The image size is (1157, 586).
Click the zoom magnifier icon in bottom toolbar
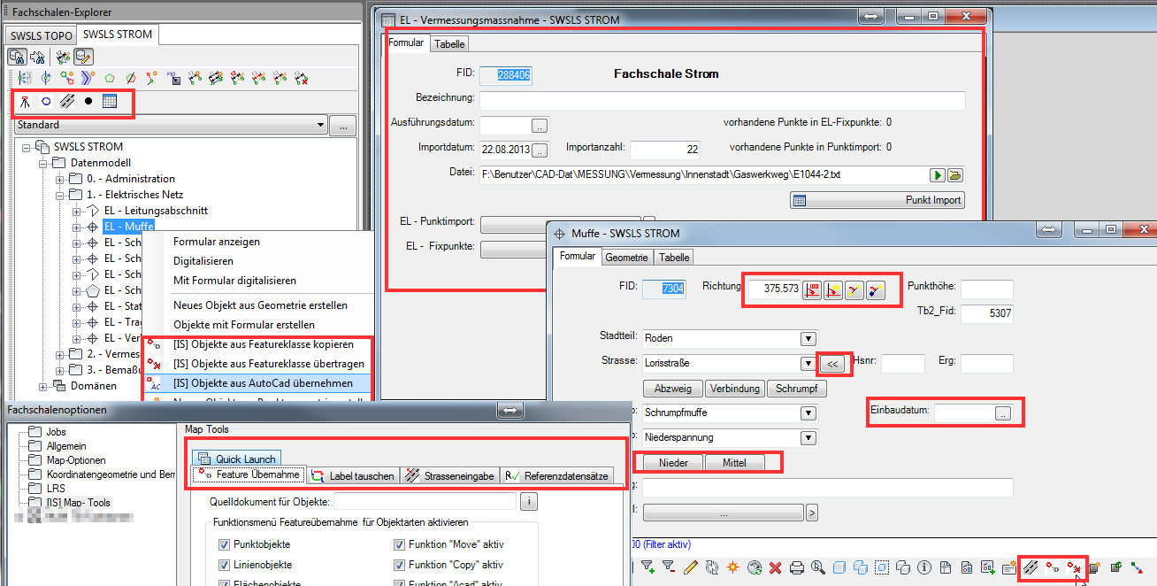tap(818, 567)
